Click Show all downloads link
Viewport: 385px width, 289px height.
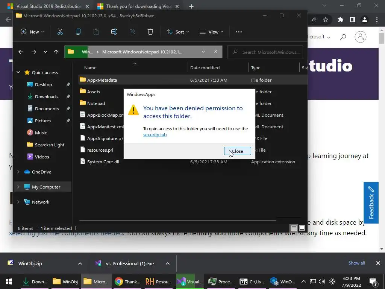click(x=356, y=263)
